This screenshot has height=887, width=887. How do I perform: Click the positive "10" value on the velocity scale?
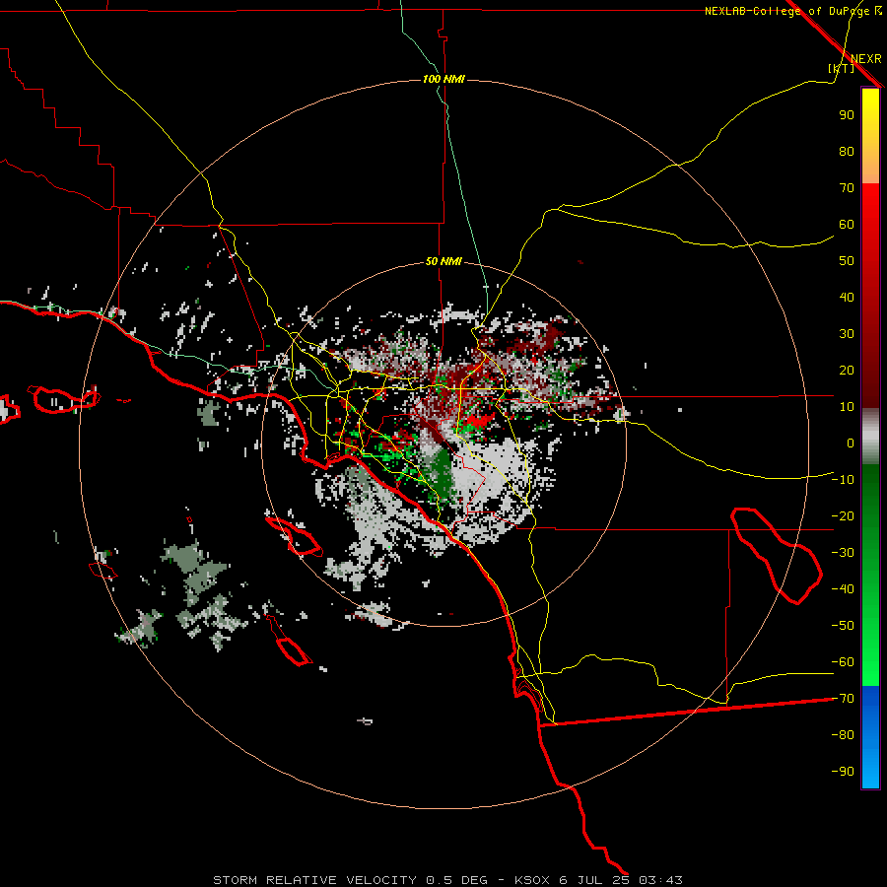(847, 407)
